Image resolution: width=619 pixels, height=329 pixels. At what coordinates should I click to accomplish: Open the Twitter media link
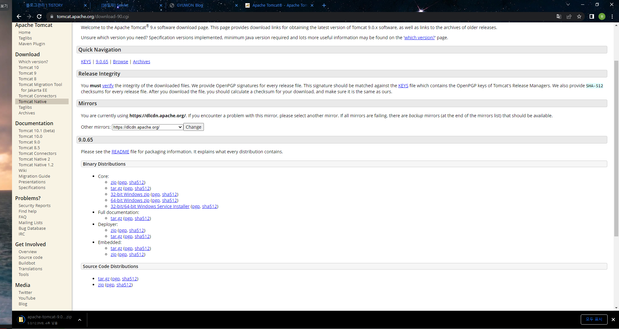[25, 292]
